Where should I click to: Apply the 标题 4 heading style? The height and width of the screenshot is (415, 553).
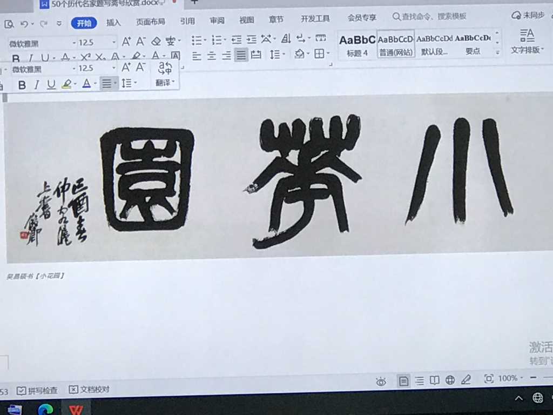pyautogui.click(x=357, y=44)
